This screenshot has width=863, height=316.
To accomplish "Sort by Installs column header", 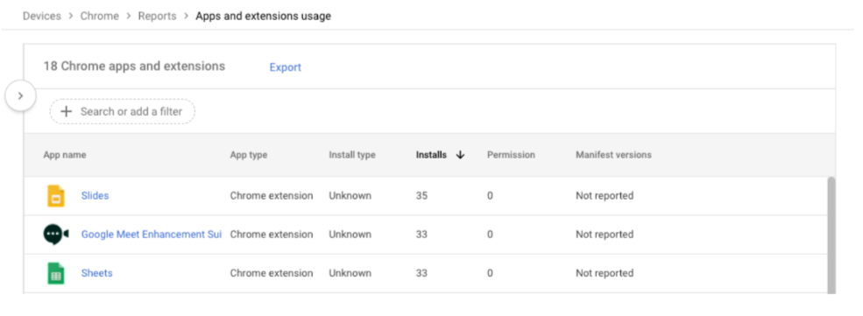I will tap(431, 155).
